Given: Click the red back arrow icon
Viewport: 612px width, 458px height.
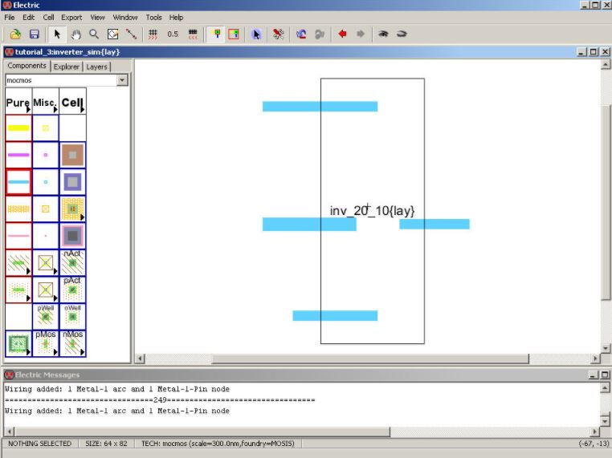Looking at the screenshot, I should [x=342, y=34].
